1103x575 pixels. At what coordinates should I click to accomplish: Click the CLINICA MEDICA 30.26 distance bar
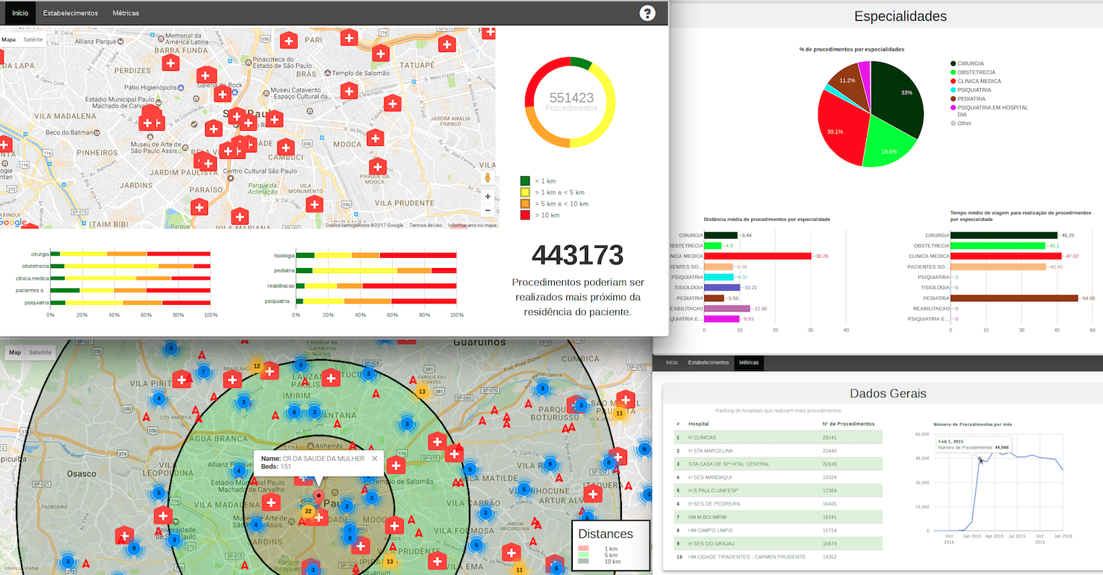(758, 256)
